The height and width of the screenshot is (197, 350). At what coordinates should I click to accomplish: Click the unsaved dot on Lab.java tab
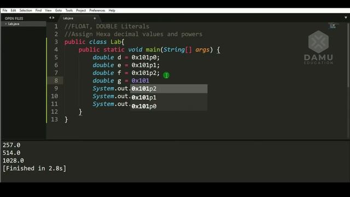click(95, 18)
